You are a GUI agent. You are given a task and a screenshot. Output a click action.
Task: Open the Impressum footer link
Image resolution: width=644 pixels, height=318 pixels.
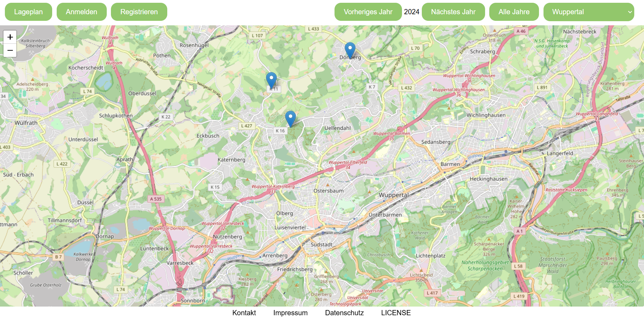[290, 312]
